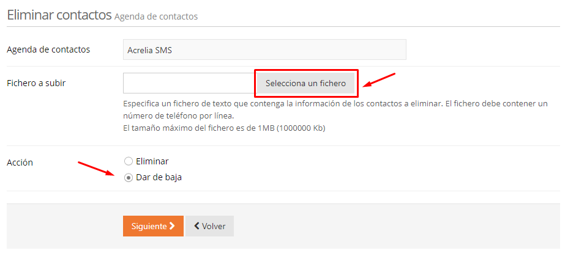Click the 'Eliminar contactos' page heading
Screen dimensions: 565x256
59,15
